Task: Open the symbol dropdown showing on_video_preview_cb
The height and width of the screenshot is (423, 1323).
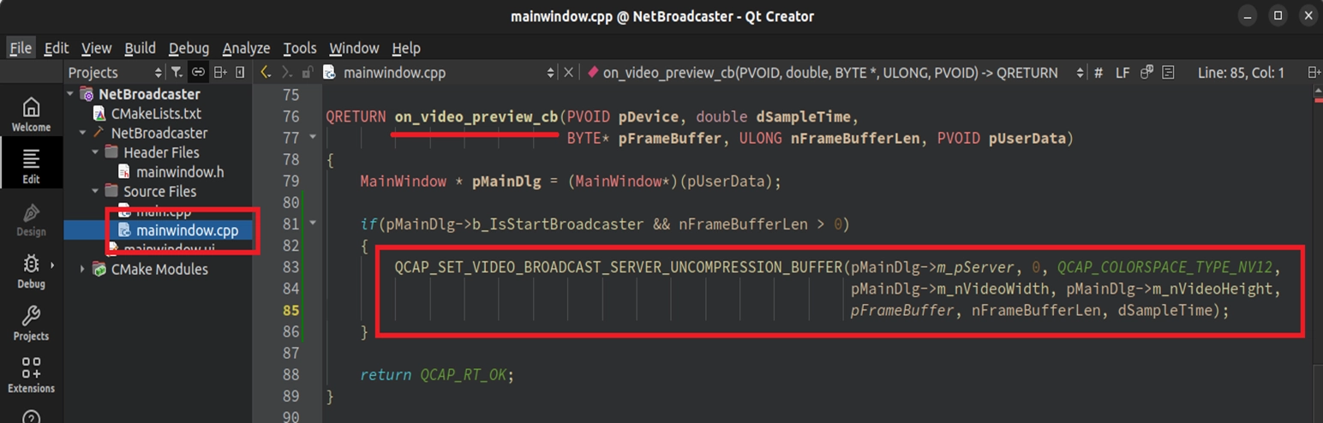Action: [x=1080, y=73]
